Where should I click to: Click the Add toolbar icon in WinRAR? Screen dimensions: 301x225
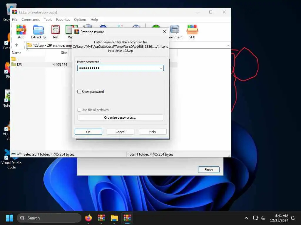click(x=21, y=32)
